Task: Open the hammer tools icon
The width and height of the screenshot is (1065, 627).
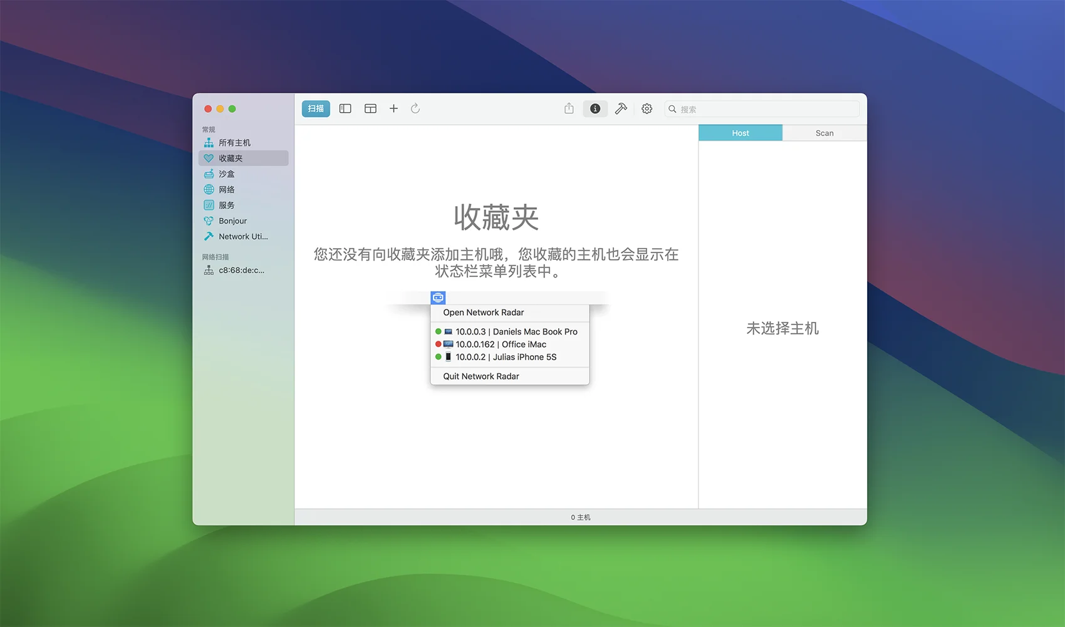Action: pyautogui.click(x=621, y=108)
